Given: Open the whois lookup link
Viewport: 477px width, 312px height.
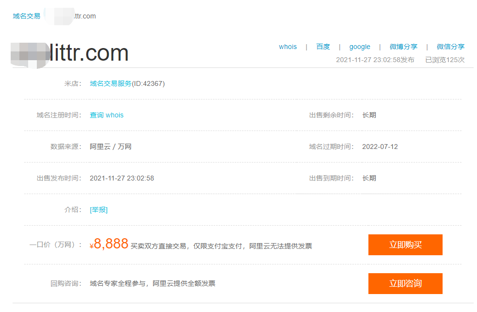Looking at the screenshot, I should (288, 47).
